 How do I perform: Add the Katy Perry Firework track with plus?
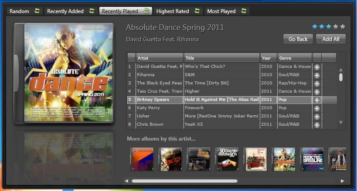pos(317,108)
